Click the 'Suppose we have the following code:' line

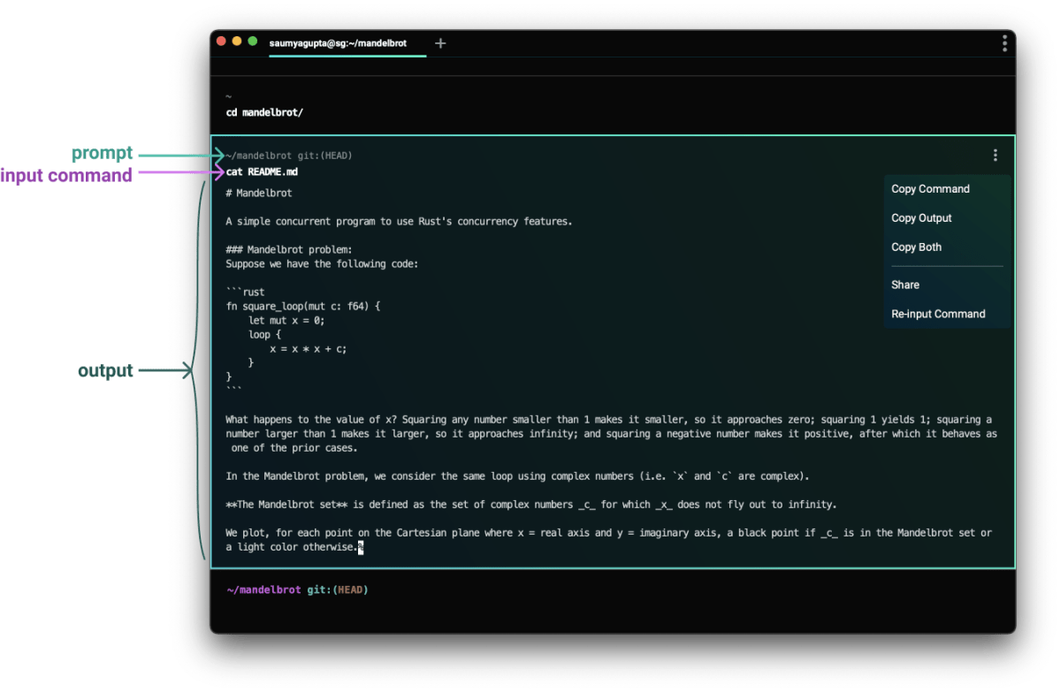(322, 264)
